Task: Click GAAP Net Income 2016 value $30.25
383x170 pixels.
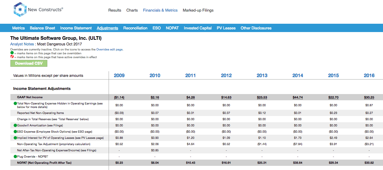Action: click(x=369, y=97)
